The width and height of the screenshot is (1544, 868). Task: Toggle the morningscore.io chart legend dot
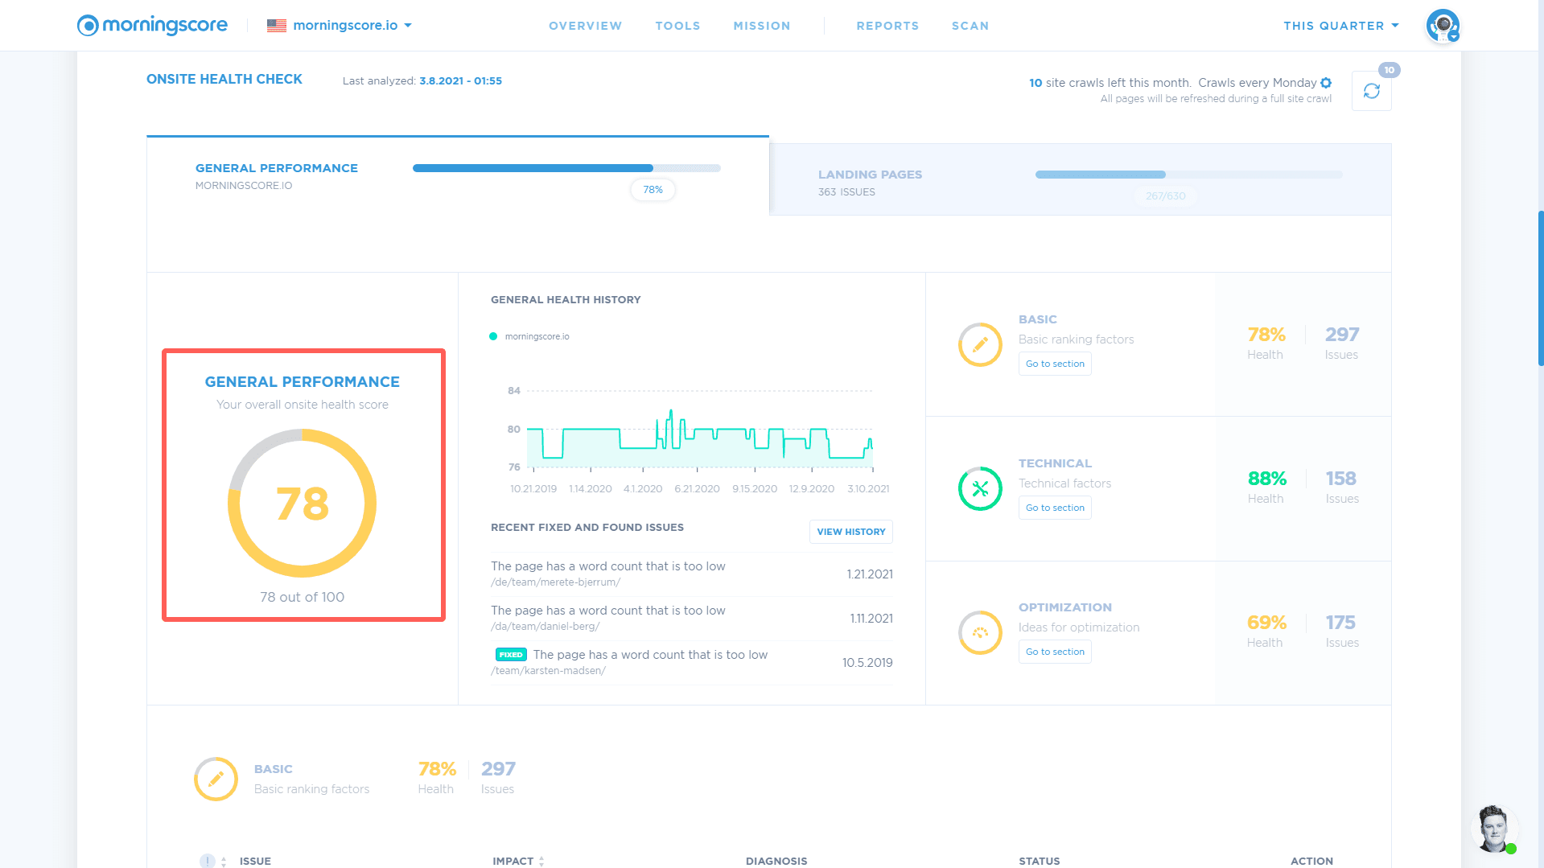click(493, 336)
